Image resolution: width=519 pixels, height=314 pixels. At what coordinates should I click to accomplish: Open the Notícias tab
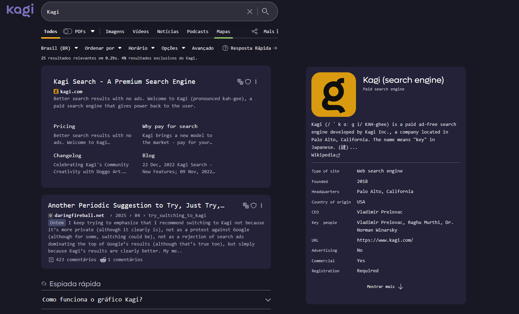tap(168, 31)
